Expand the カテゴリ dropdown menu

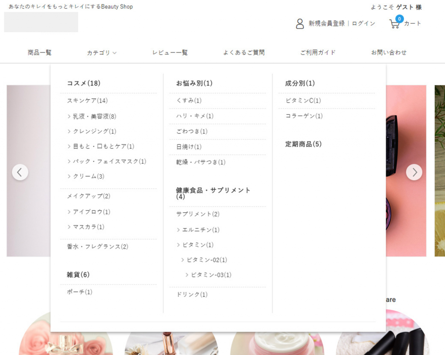(102, 53)
